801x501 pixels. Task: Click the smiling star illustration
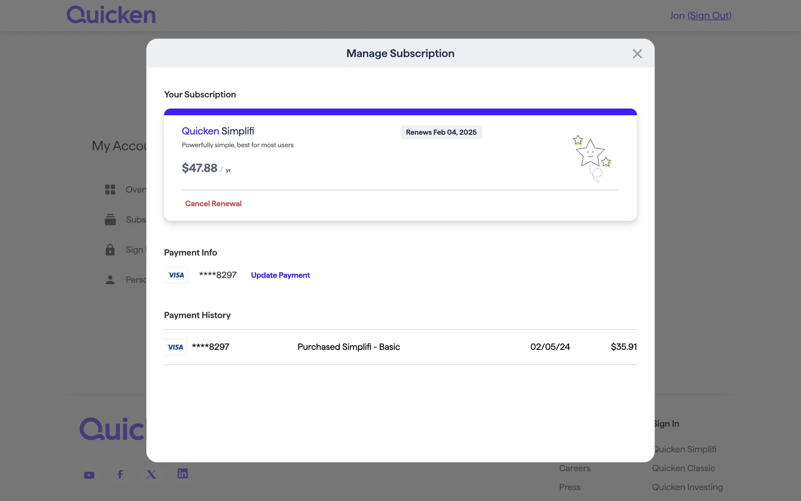[x=592, y=157]
